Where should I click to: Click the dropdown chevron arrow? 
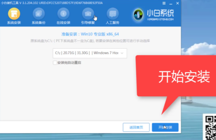click(x=122, y=53)
